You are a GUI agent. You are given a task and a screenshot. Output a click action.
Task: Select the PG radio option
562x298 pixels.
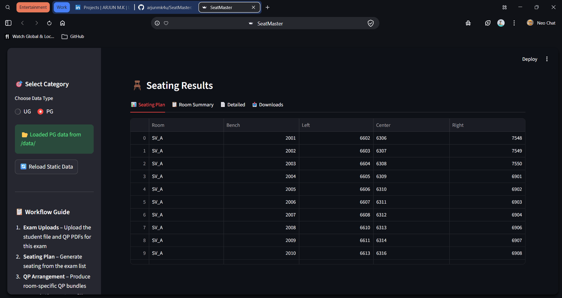click(x=45, y=112)
